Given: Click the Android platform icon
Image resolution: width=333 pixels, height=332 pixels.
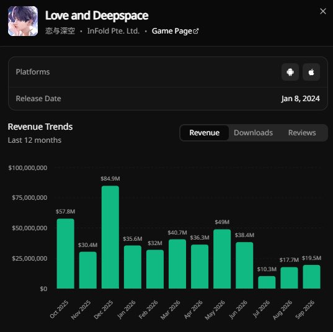Looking at the screenshot, I should coord(290,72).
